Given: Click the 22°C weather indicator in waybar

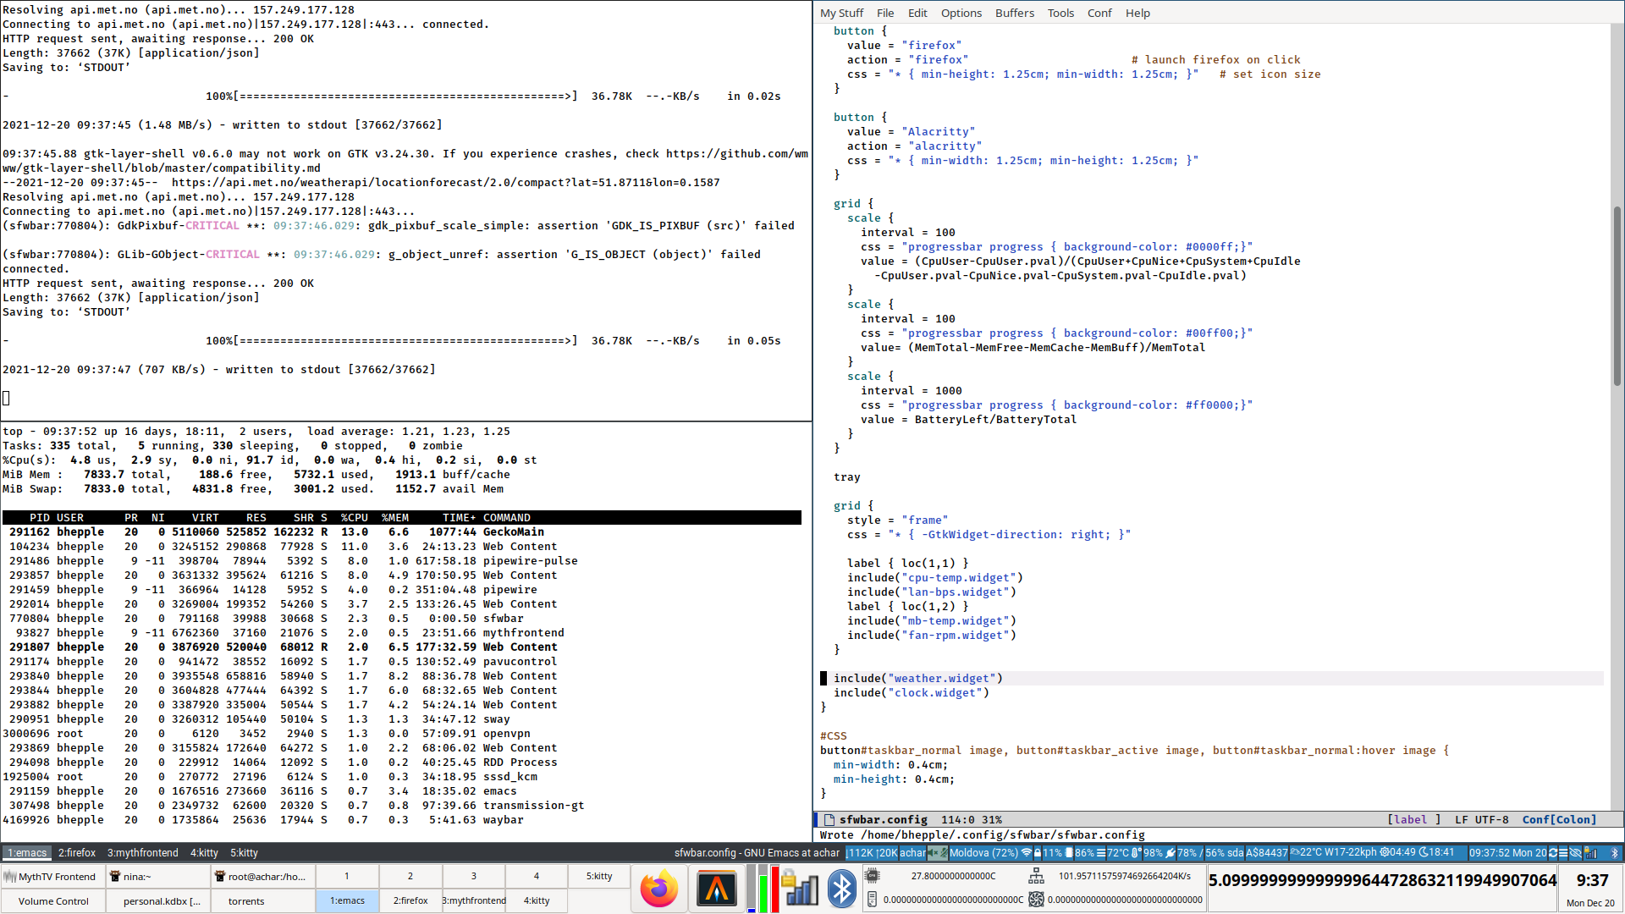Looking at the screenshot, I should click(1307, 853).
